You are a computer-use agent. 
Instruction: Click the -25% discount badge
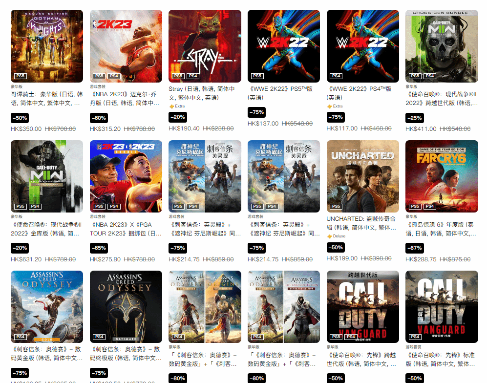pyautogui.click(x=415, y=118)
